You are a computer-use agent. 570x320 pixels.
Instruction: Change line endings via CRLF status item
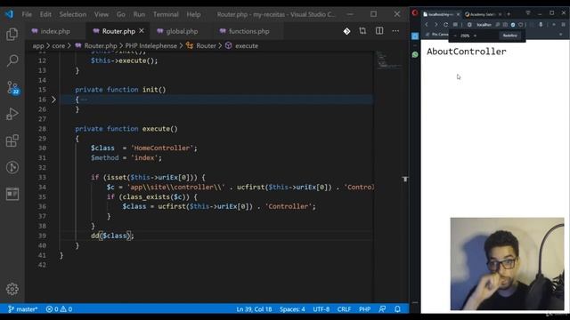[344, 309]
